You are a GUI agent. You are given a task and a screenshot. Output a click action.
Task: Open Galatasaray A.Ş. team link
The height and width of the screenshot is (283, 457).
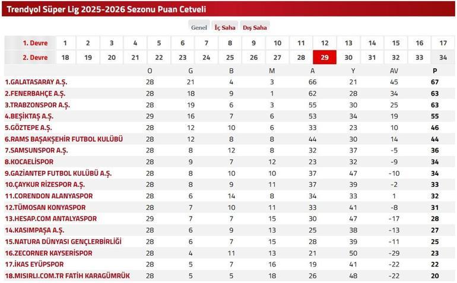(x=36, y=82)
